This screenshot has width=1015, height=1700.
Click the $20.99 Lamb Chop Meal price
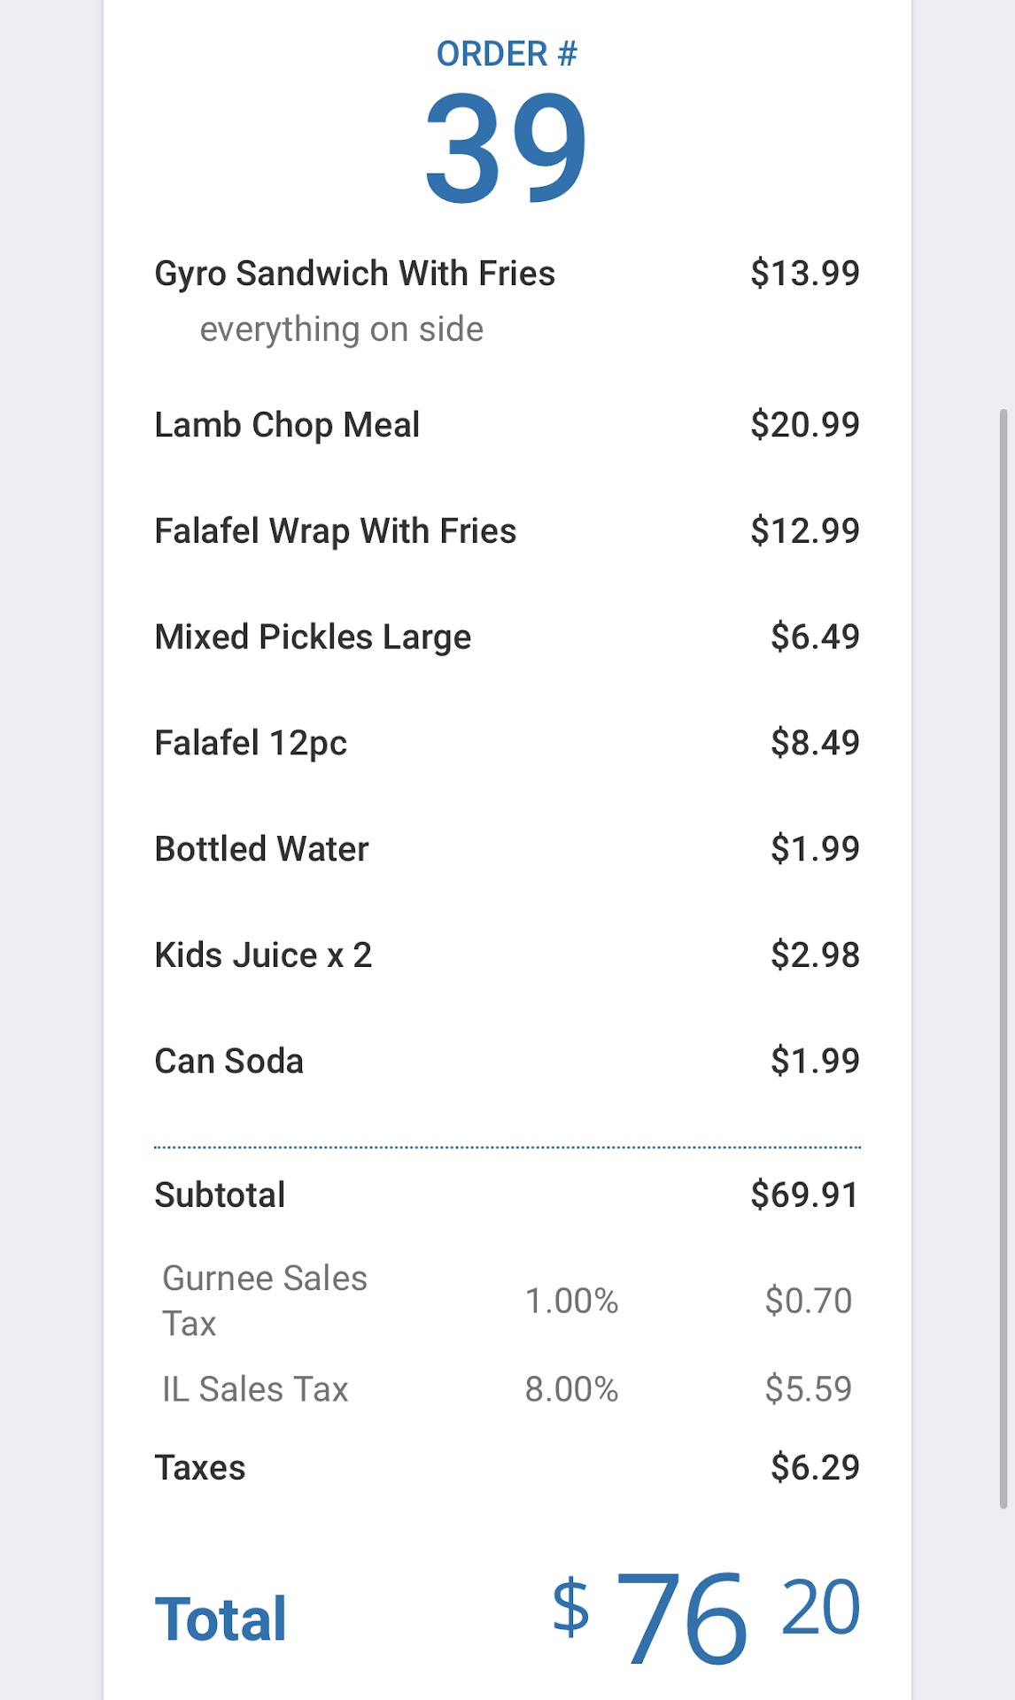click(x=804, y=425)
